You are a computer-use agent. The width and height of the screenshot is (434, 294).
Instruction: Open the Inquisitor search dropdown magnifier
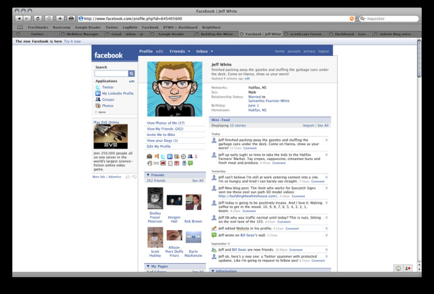363,19
